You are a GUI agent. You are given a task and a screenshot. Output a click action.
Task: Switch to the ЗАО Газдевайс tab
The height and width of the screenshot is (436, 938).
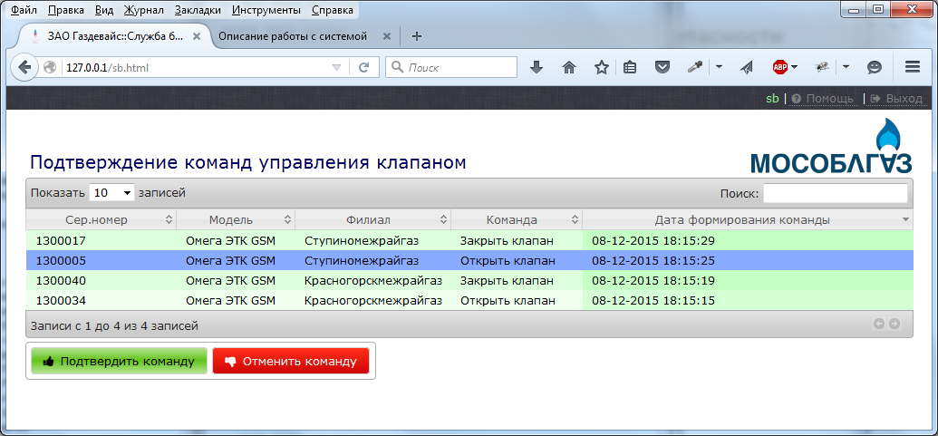113,36
